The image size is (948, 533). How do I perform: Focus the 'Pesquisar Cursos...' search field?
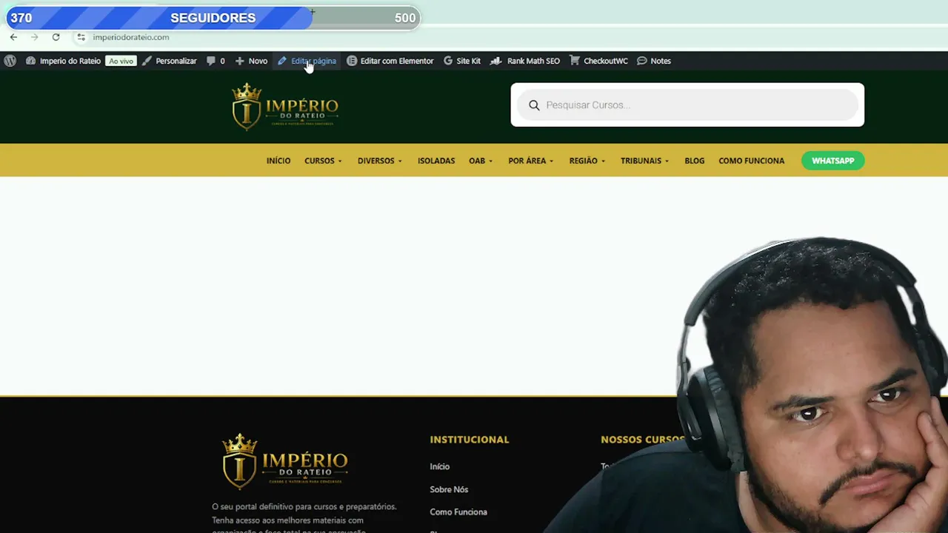pyautogui.click(x=687, y=105)
